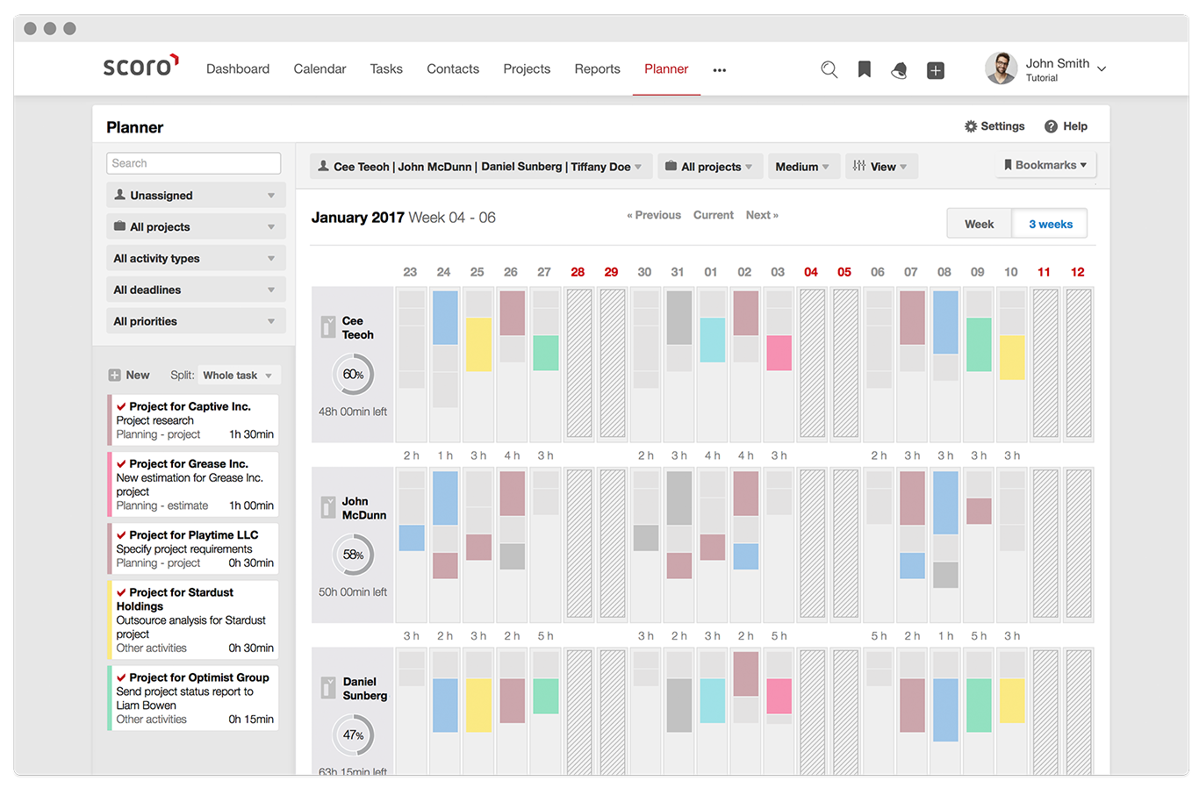This screenshot has height=788, width=1199.
Task: Click Daniel Sunberg's user icon
Action: point(328,687)
